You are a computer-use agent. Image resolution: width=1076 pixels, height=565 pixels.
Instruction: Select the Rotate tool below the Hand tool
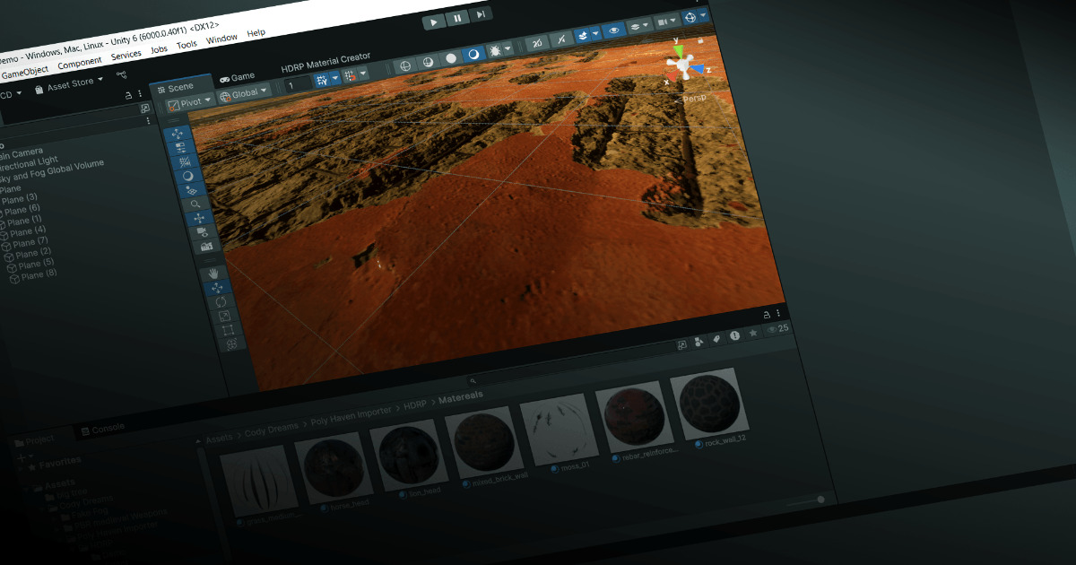[220, 302]
